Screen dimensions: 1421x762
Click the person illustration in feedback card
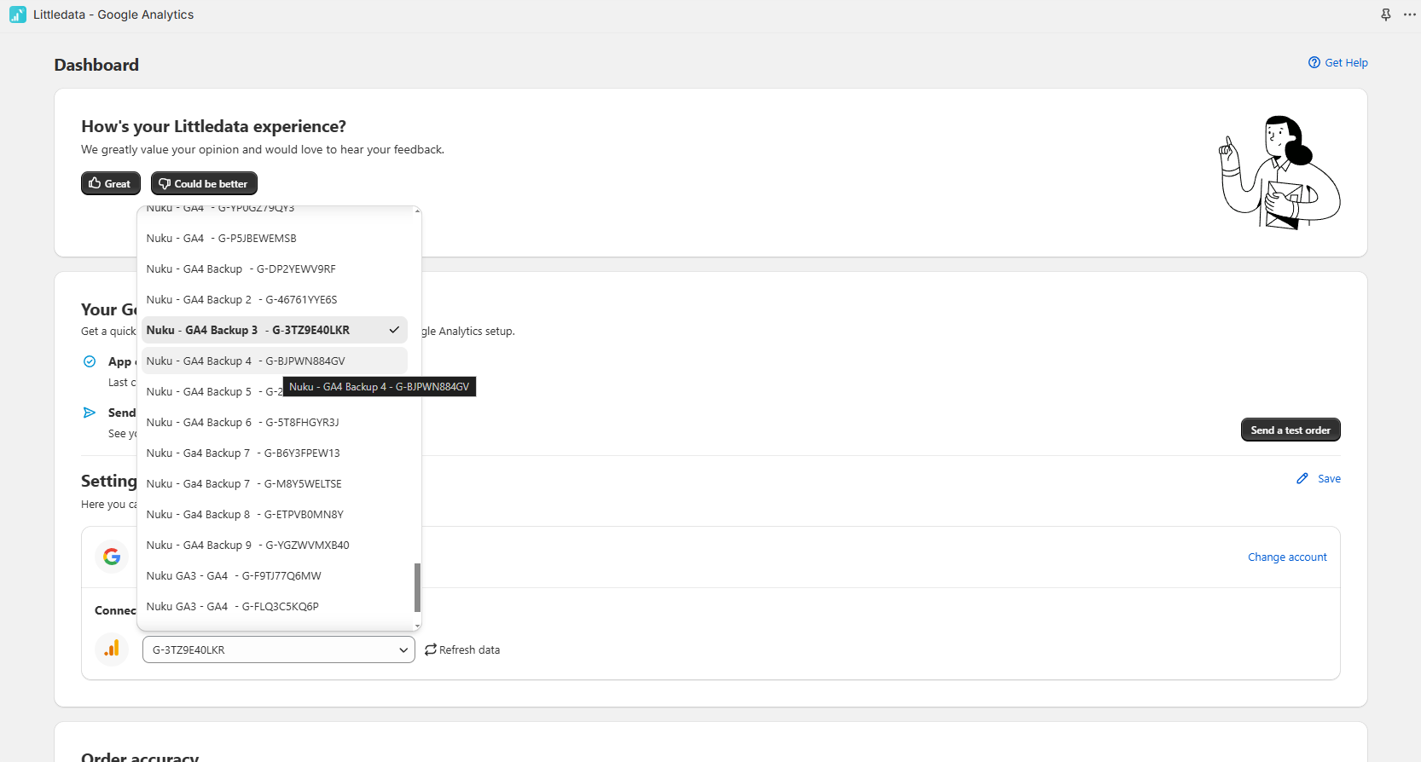[1280, 173]
